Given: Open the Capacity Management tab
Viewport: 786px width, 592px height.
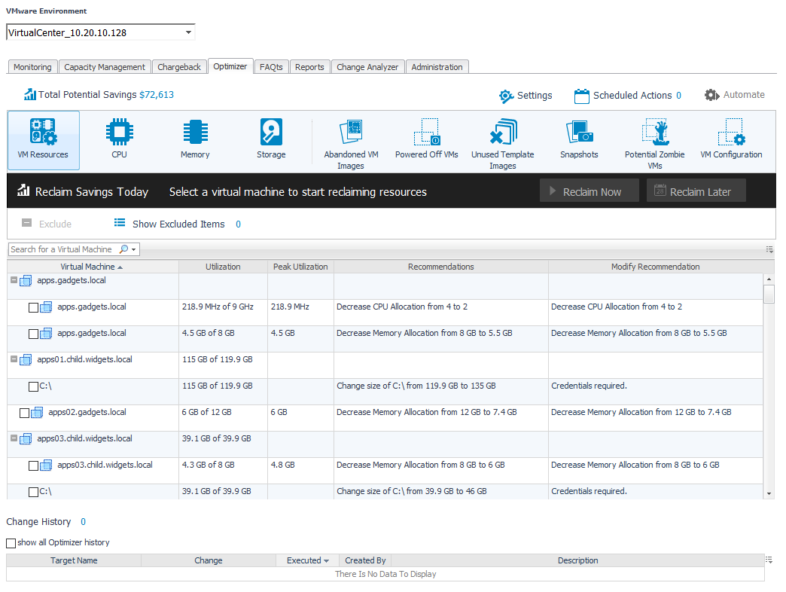Looking at the screenshot, I should point(104,67).
